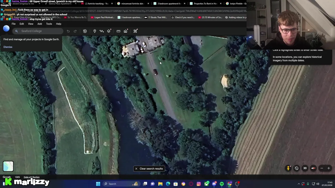Open the File menu
Image resolution: width=335 pixels, height=188 pixels.
pyautogui.click(x=13, y=24)
